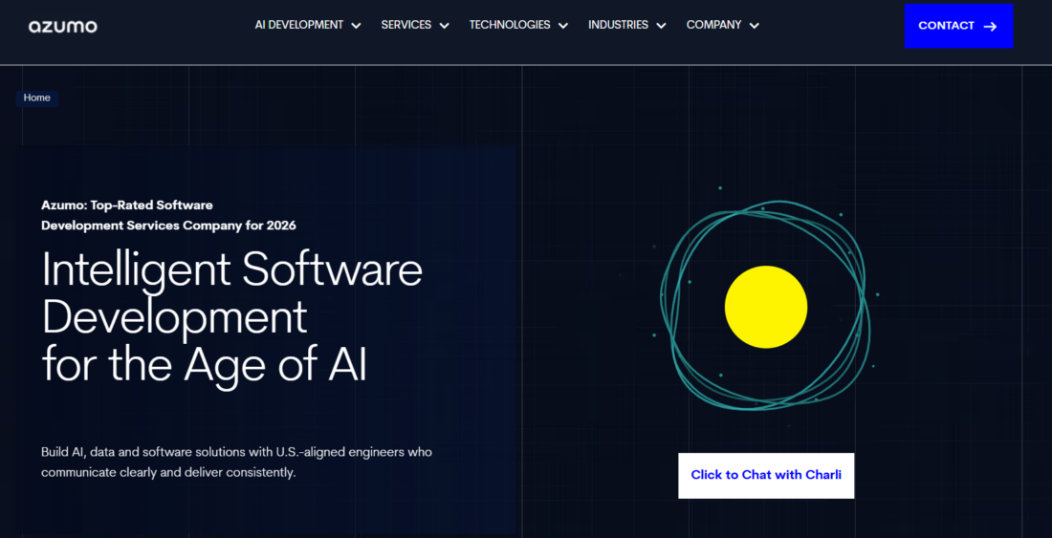Open the Technologies navigation item
1052x538 pixels.
pos(509,25)
